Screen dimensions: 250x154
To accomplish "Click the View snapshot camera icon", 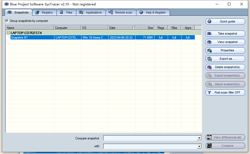I will point(209,42).
